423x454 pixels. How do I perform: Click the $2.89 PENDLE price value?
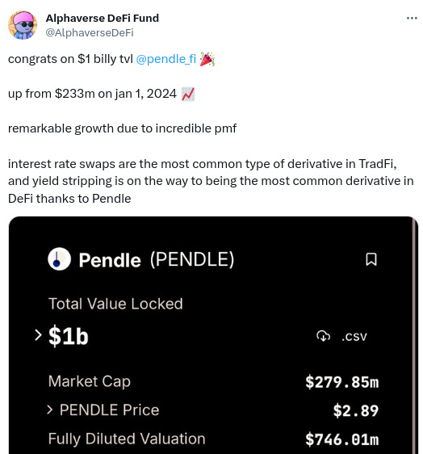[x=355, y=410]
